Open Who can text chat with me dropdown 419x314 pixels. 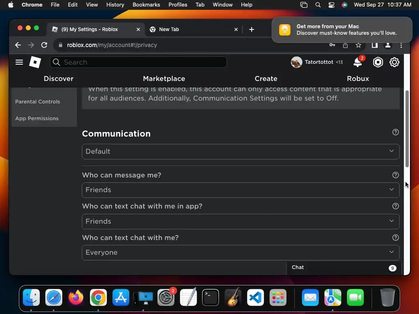pyautogui.click(x=241, y=253)
